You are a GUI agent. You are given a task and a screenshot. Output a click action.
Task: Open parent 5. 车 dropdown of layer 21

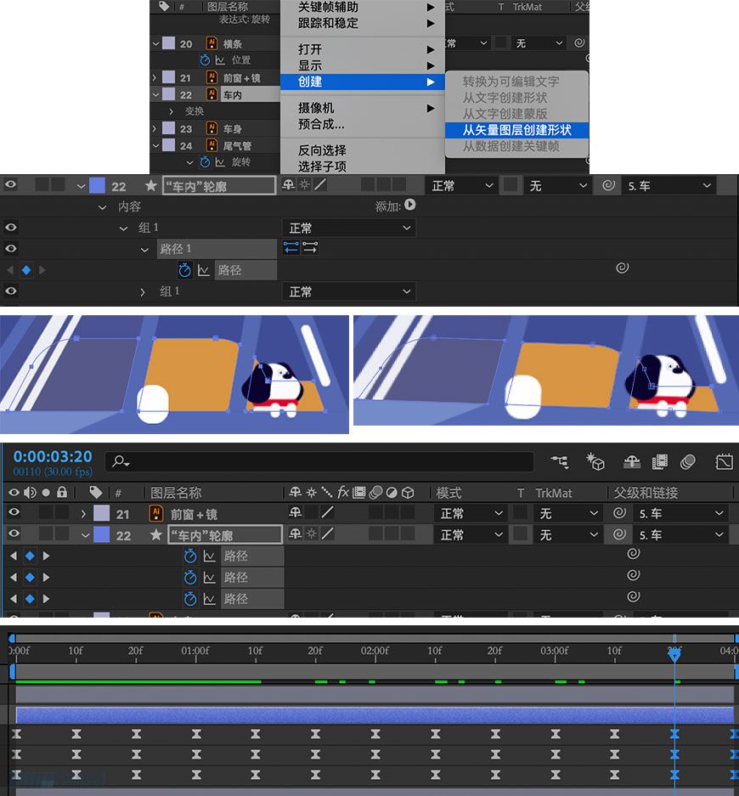(681, 513)
